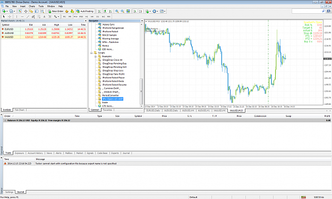Open MetaEditor from the toolbar
The width and height of the screenshot is (332, 199).
click(x=67, y=11)
